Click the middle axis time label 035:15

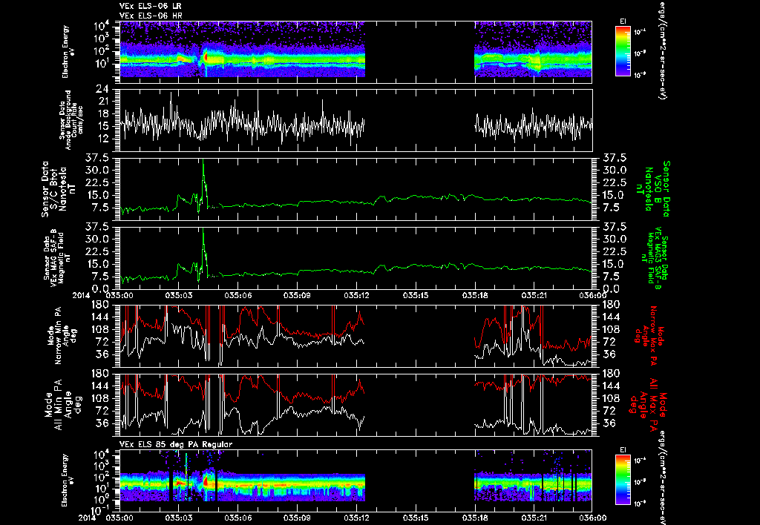coord(416,295)
